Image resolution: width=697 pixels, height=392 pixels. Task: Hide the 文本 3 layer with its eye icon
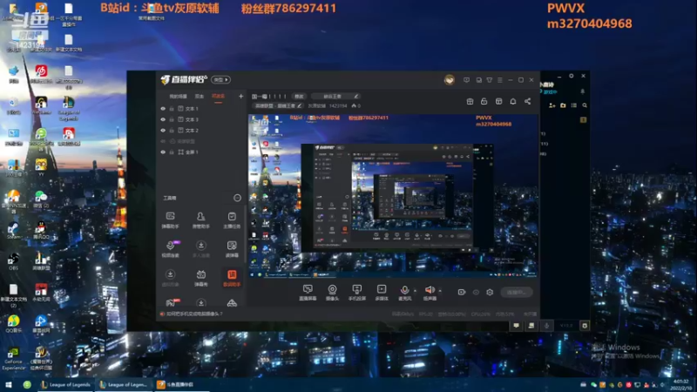[x=163, y=119]
